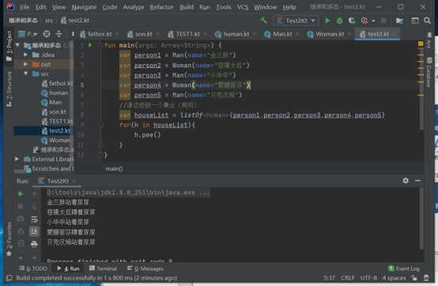Open Run panel settings gear

tap(406, 181)
